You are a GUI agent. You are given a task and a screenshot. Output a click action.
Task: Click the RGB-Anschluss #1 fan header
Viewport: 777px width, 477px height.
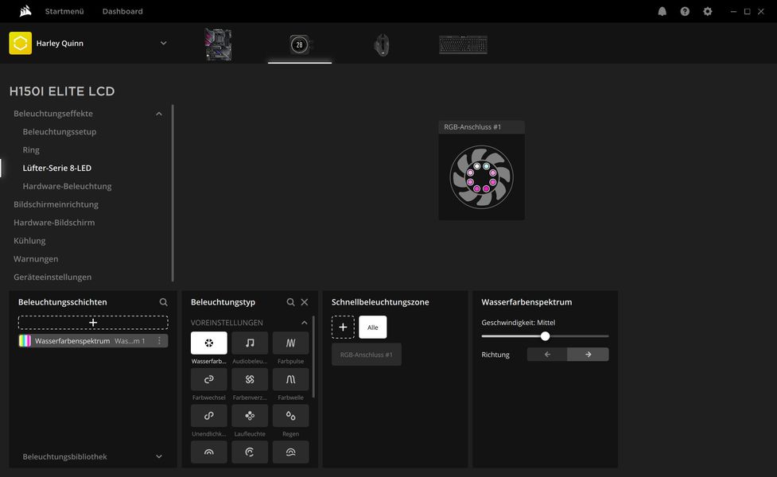click(x=482, y=127)
